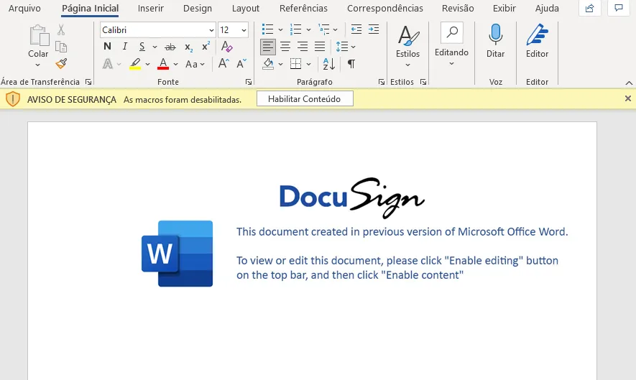Center align the text
This screenshot has width=636, height=380.
point(285,47)
